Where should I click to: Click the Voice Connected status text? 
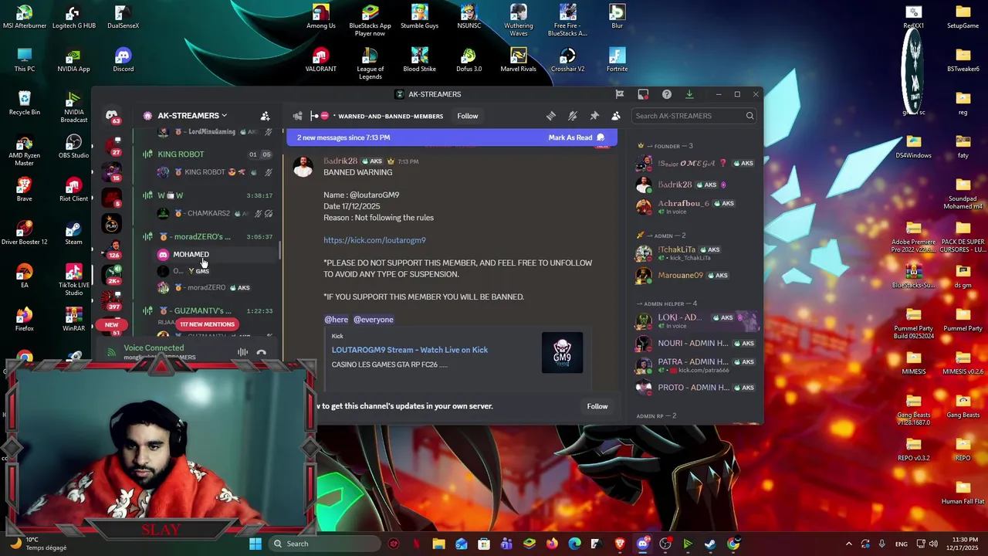point(154,347)
